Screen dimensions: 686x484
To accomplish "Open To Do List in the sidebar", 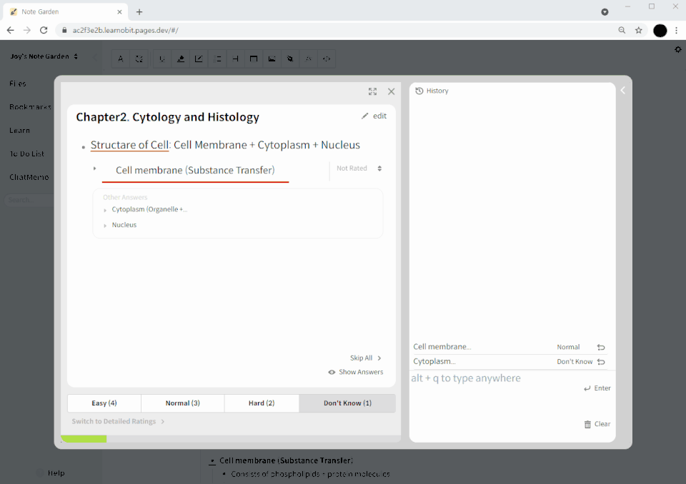I will pos(26,154).
